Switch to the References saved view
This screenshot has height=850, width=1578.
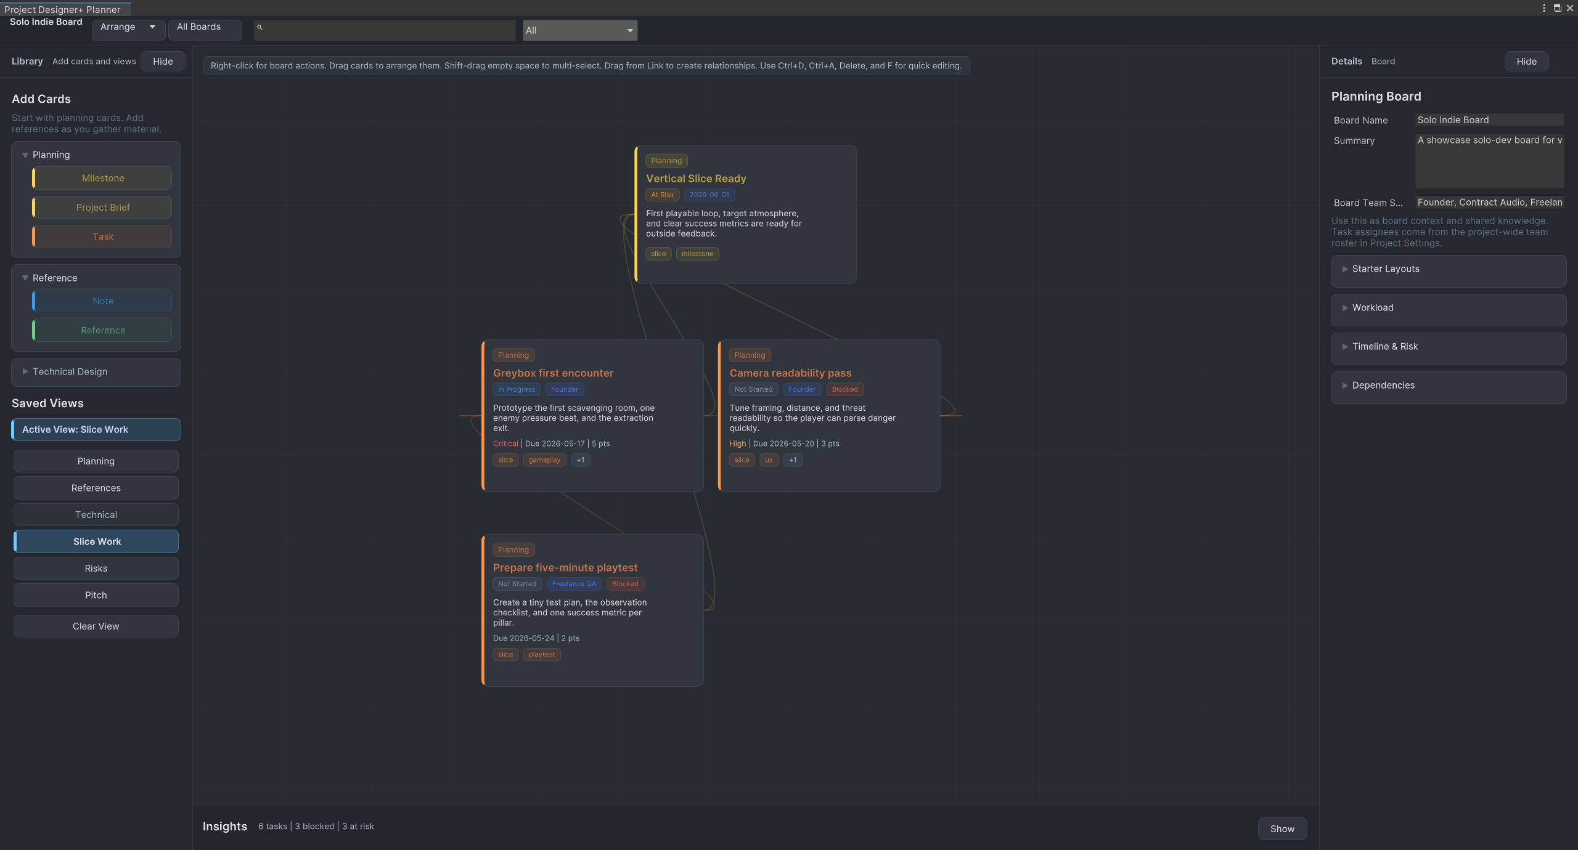coord(96,488)
